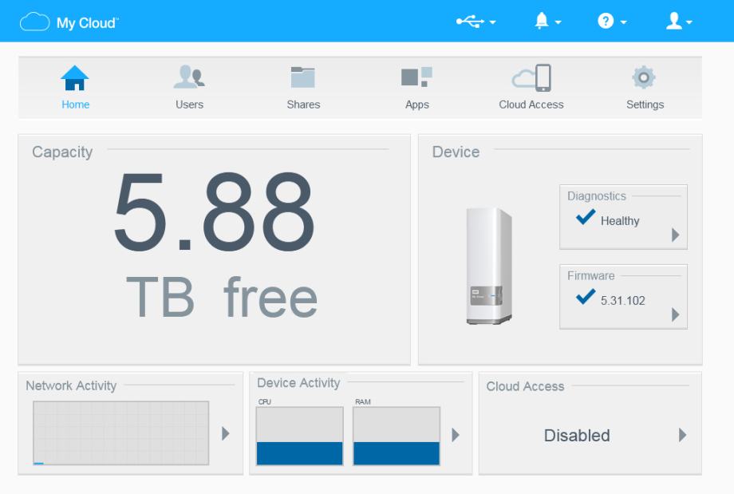Expand Firmware details arrow
The width and height of the screenshot is (734, 494).
pyautogui.click(x=675, y=314)
